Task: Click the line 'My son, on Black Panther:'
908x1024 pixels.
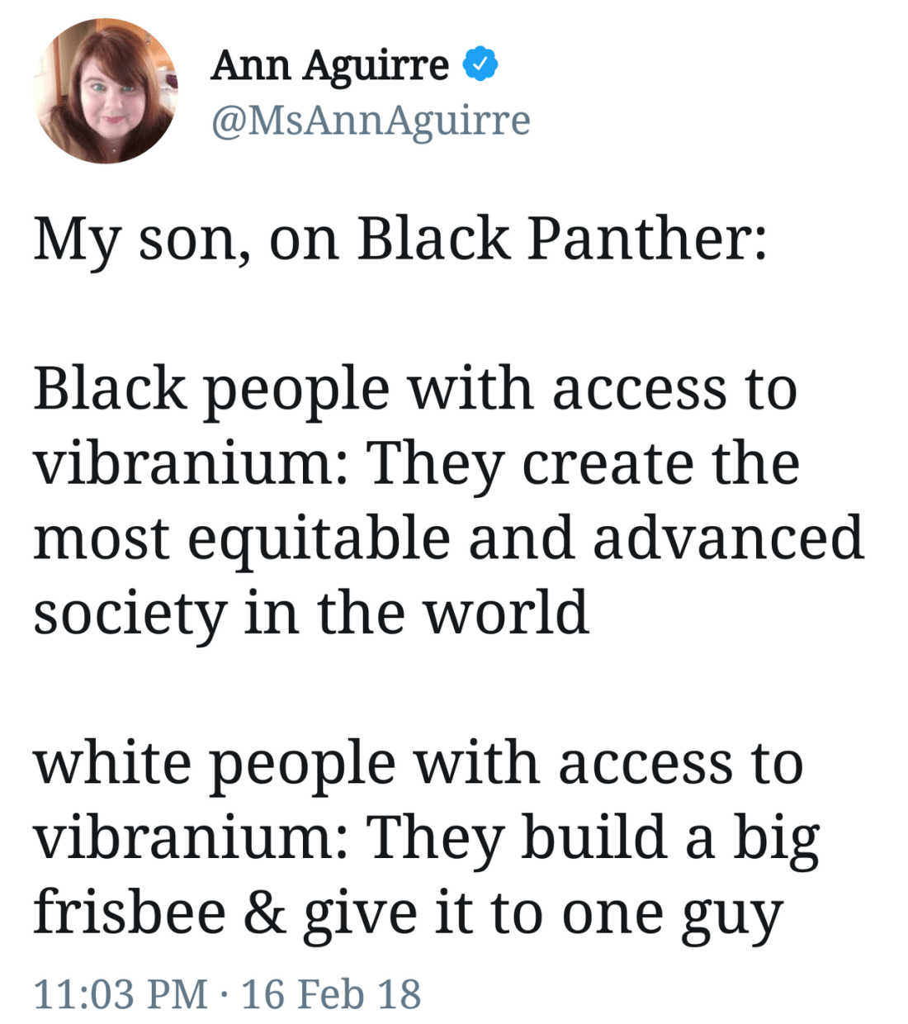Action: point(400,239)
